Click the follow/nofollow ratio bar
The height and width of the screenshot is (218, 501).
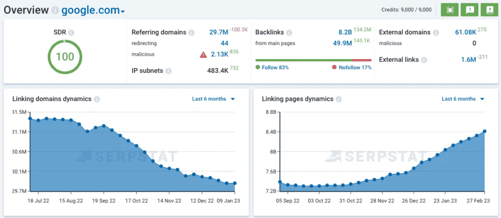click(313, 61)
